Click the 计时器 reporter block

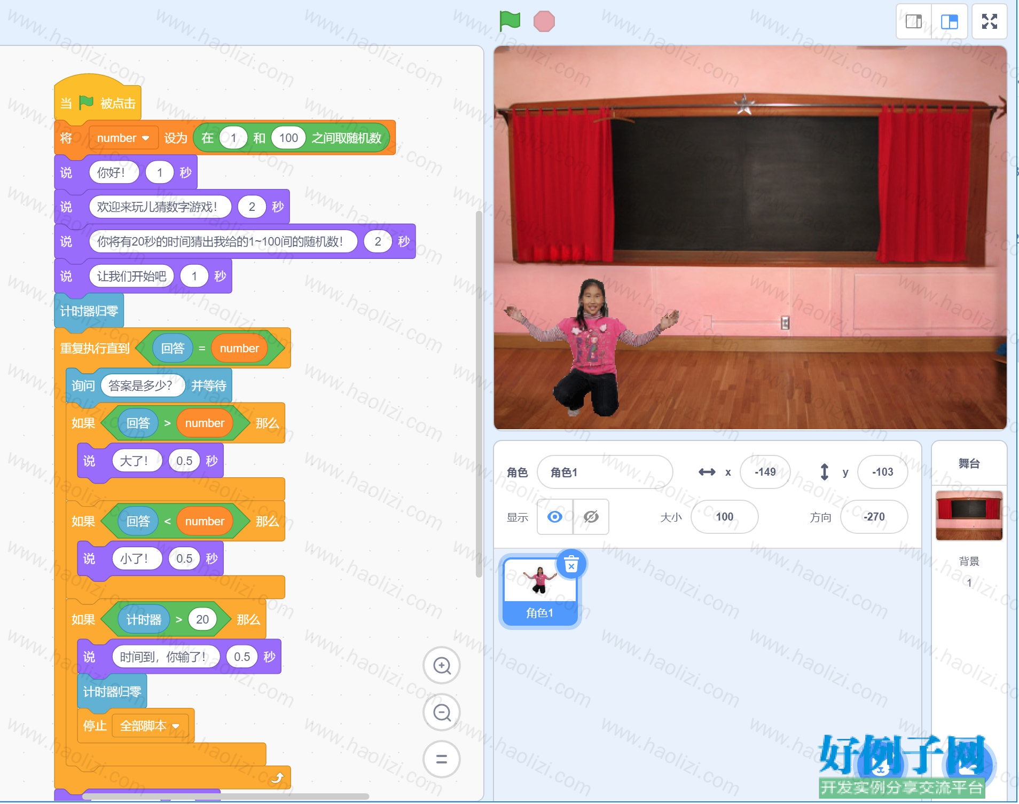point(144,619)
